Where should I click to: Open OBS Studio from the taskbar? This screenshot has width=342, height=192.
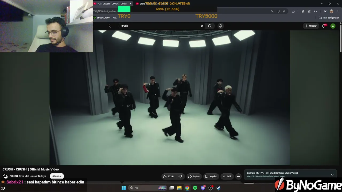(x=211, y=188)
